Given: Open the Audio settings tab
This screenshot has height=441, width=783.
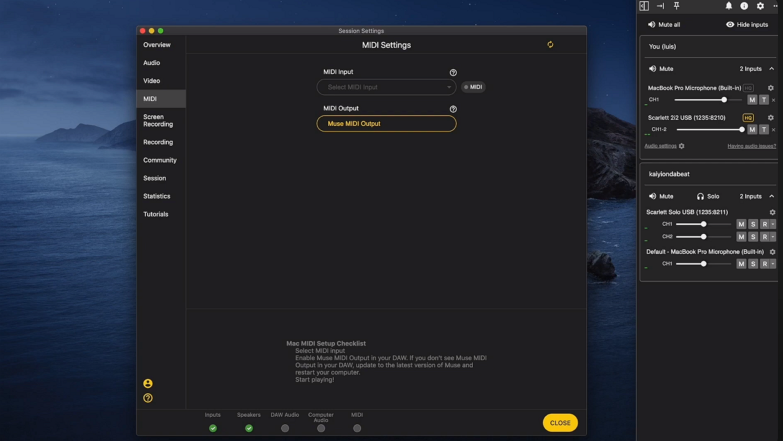Looking at the screenshot, I should pyautogui.click(x=151, y=63).
